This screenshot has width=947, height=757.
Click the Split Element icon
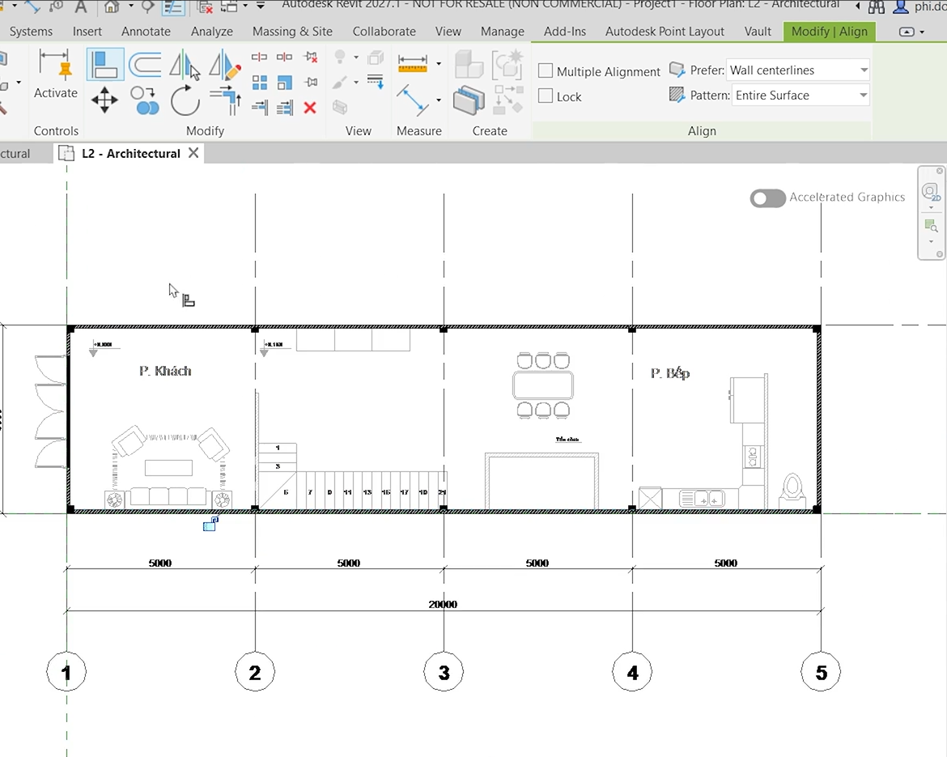[x=259, y=57]
